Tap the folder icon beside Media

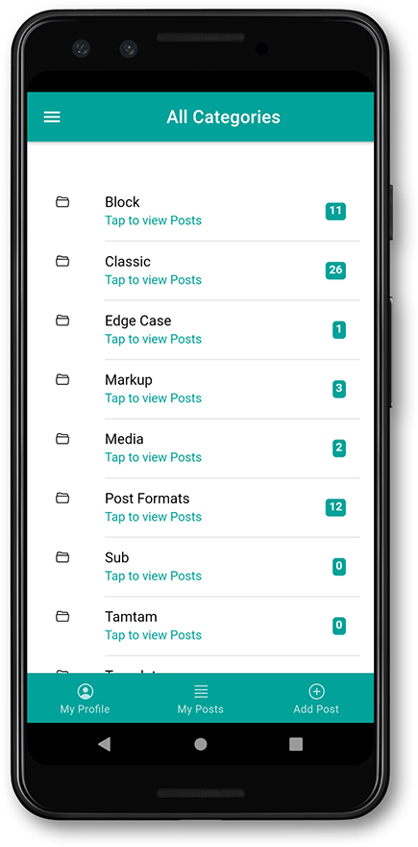pos(62,439)
